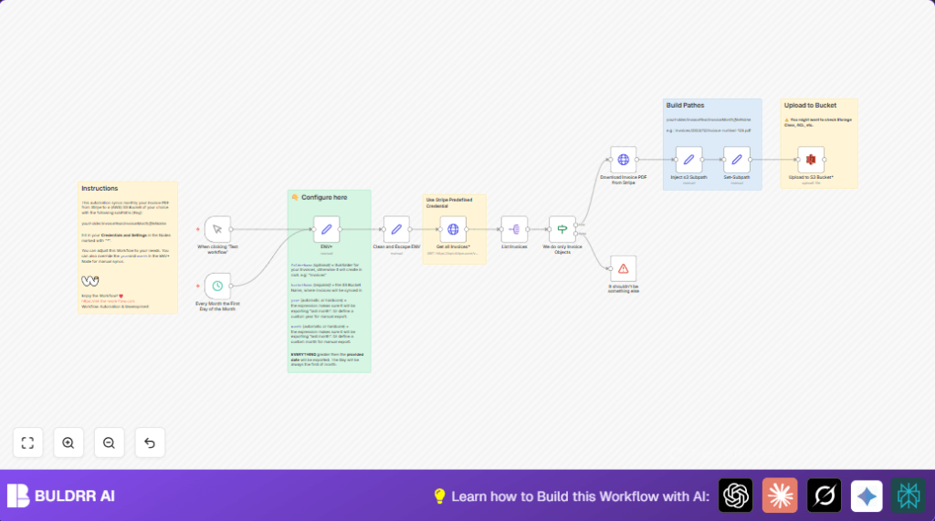
Task: Click the 'Configure here' note heading
Action: 324,197
